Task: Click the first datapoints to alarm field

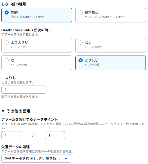Action: tap(11, 135)
